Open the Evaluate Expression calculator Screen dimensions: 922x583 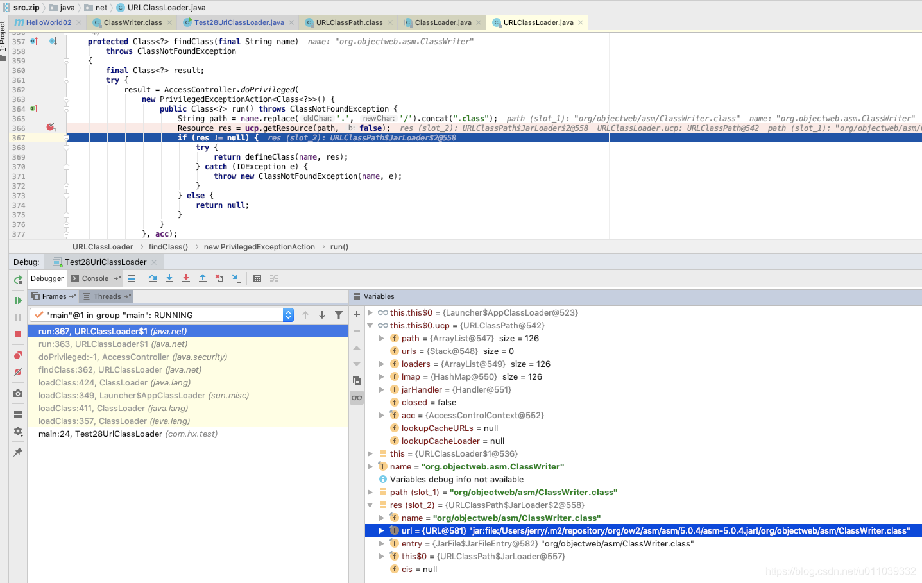pyautogui.click(x=257, y=278)
